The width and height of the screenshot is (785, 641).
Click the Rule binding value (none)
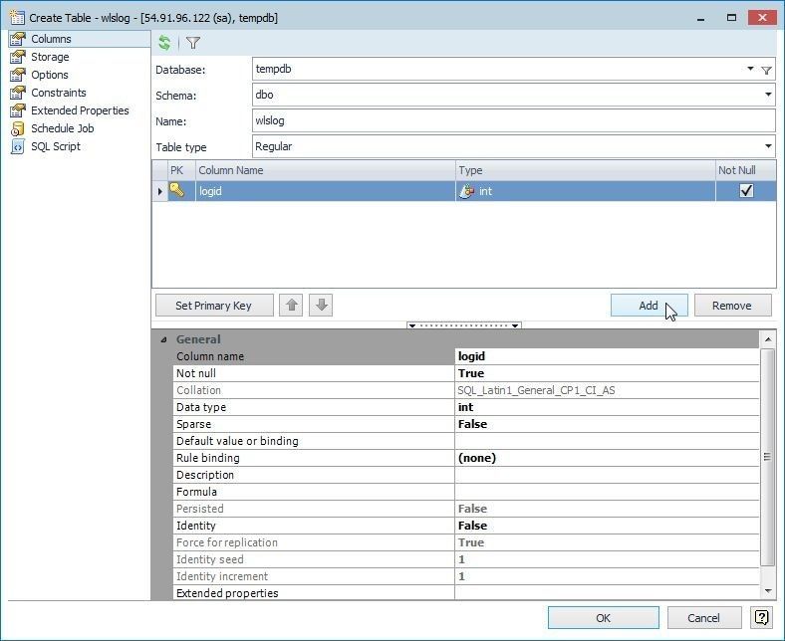click(x=607, y=458)
